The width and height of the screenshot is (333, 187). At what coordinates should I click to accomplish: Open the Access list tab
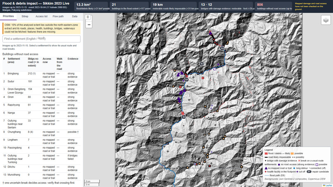point(41,17)
